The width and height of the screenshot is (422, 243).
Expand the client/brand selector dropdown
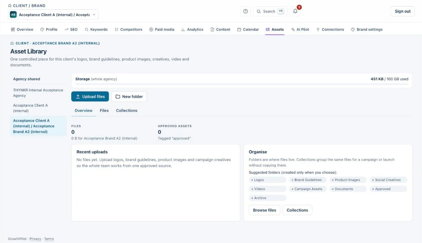[x=53, y=15]
